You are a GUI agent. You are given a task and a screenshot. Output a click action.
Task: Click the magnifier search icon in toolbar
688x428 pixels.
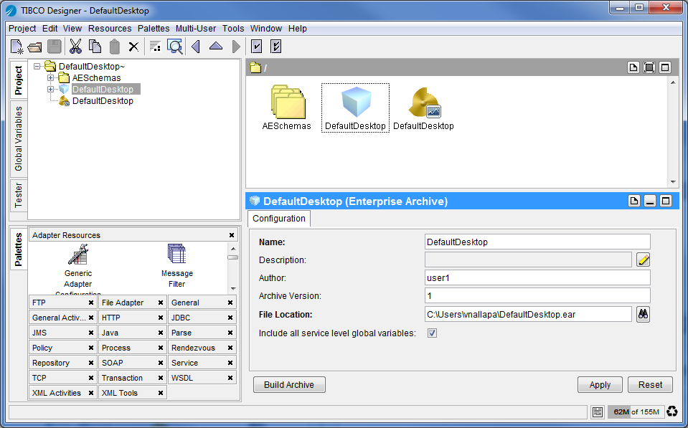pyautogui.click(x=174, y=47)
